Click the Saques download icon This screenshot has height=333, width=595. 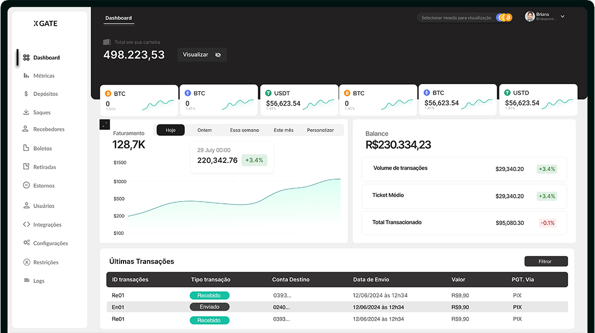(26, 113)
